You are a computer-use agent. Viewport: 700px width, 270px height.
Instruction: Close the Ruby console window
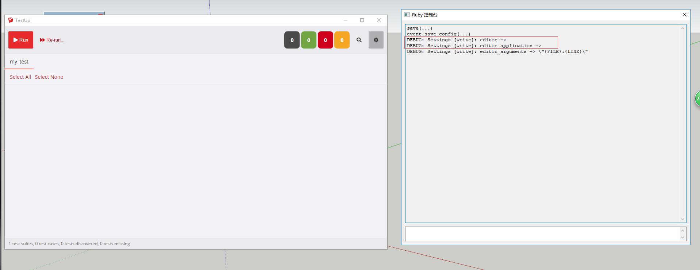click(x=685, y=15)
